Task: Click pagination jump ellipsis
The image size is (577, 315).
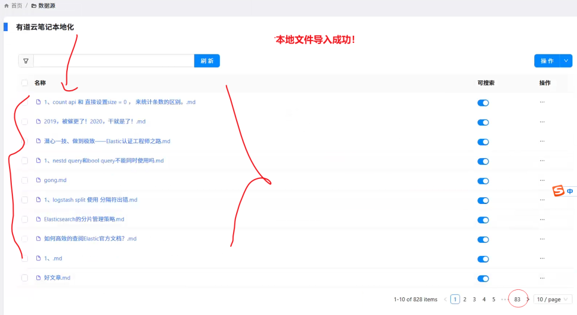Action: [504, 300]
